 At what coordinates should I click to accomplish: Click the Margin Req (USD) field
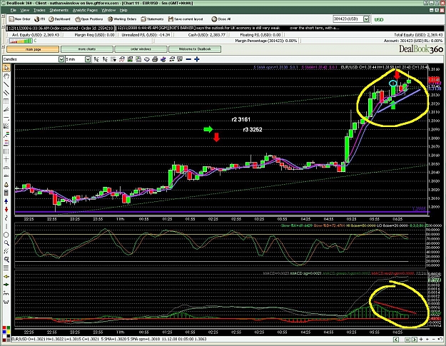pos(94,35)
